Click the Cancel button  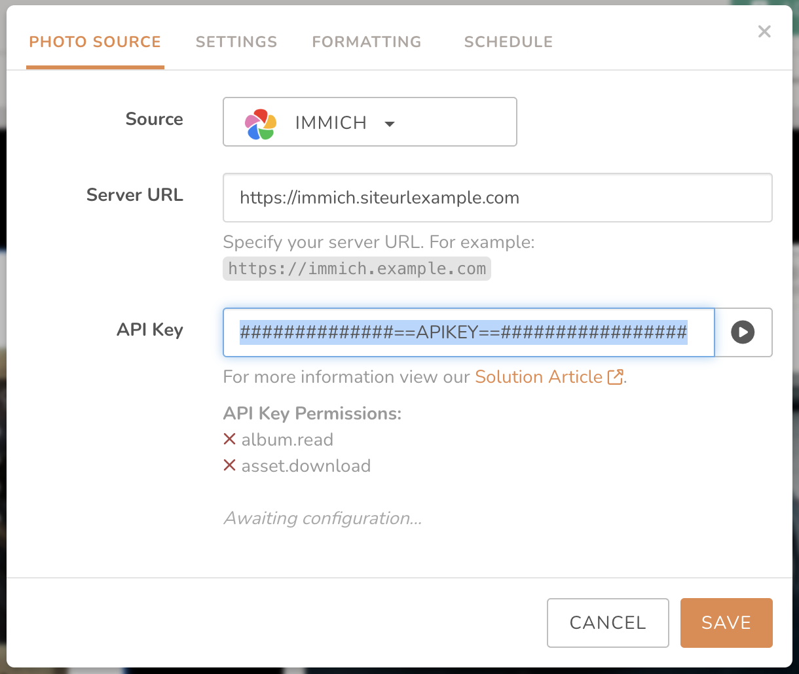(608, 623)
